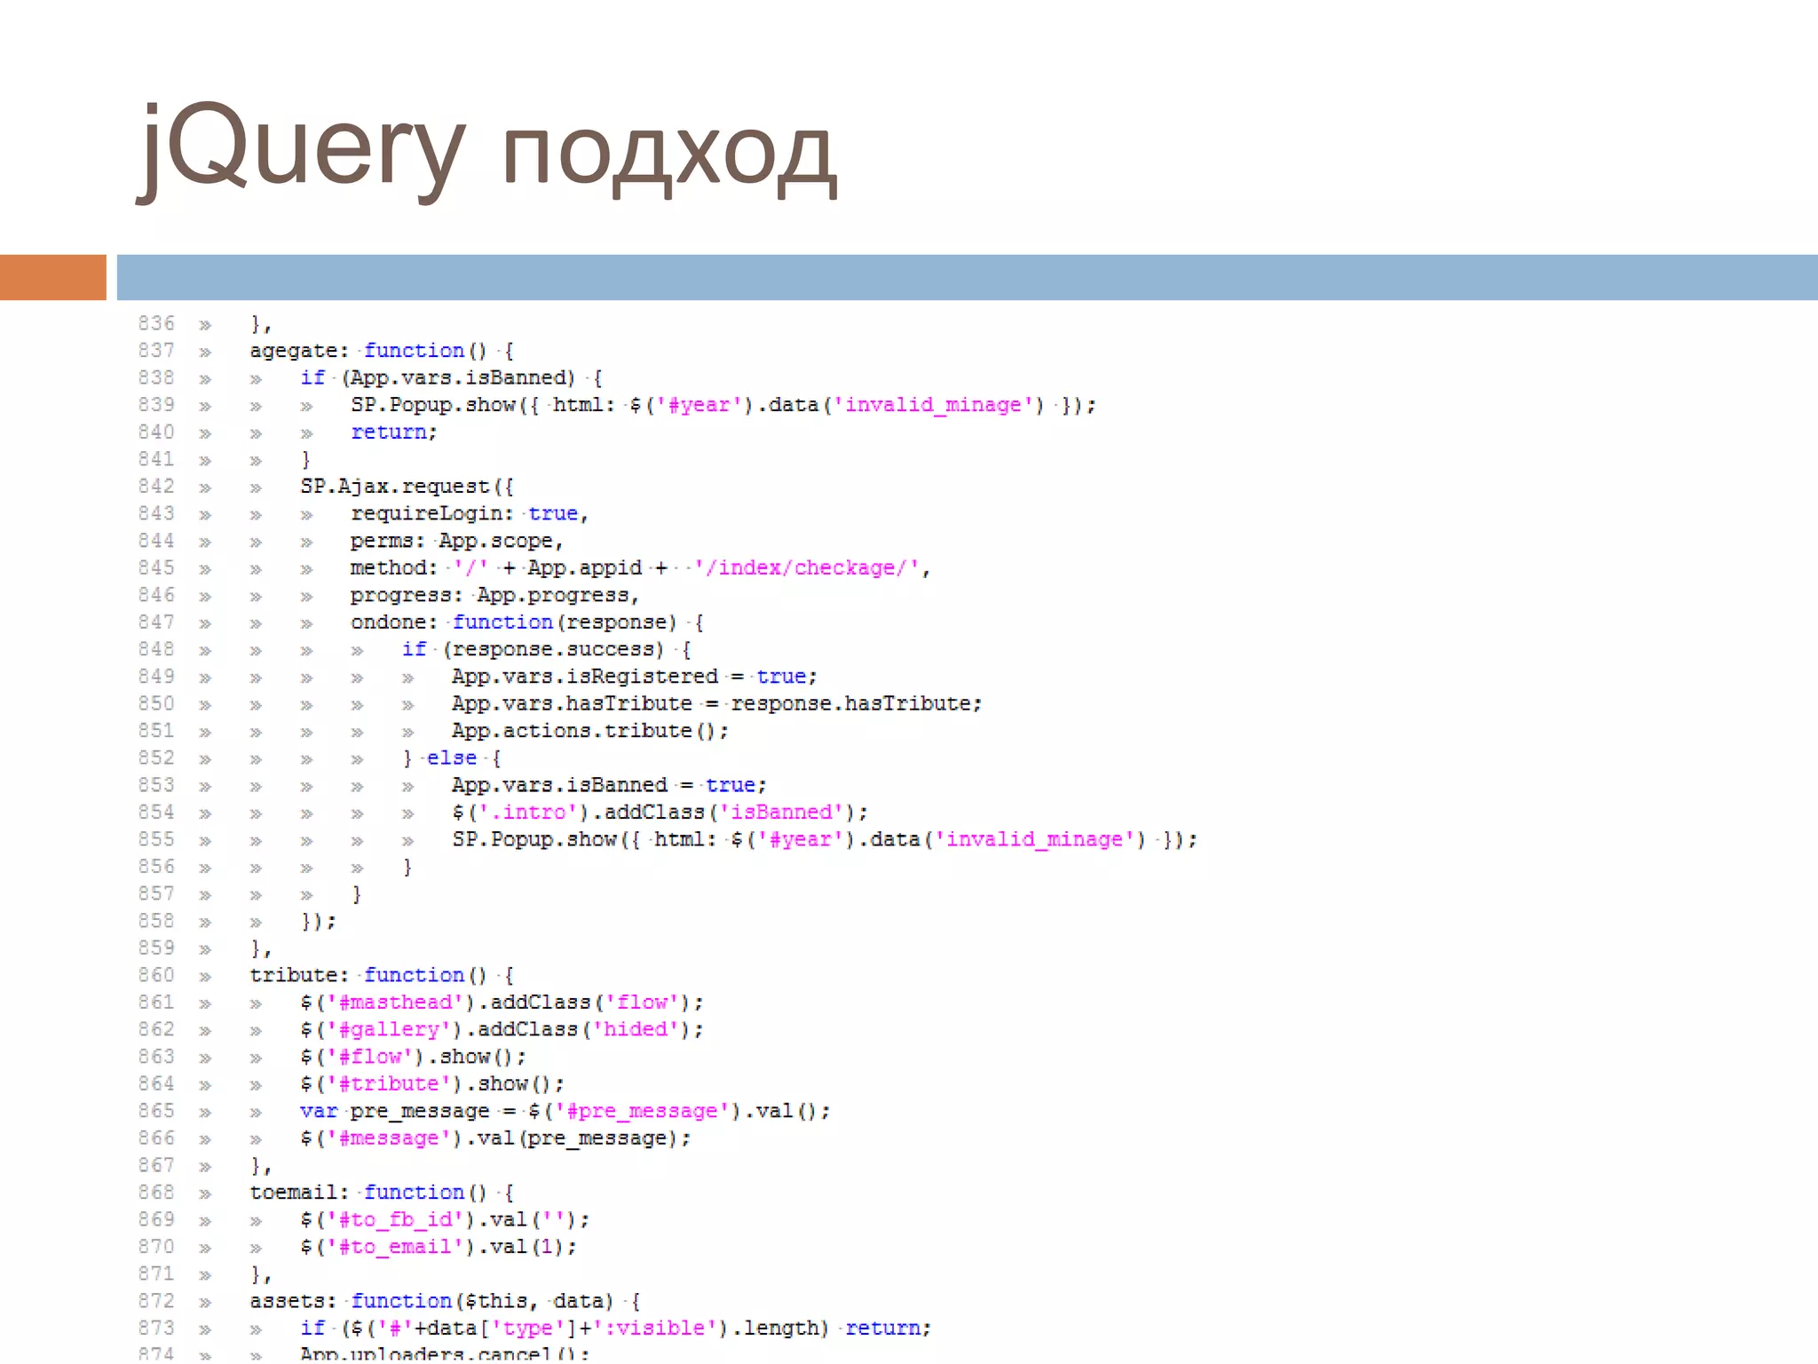
Task: Click the slide title 'jQuery подход'
Action: coord(486,149)
